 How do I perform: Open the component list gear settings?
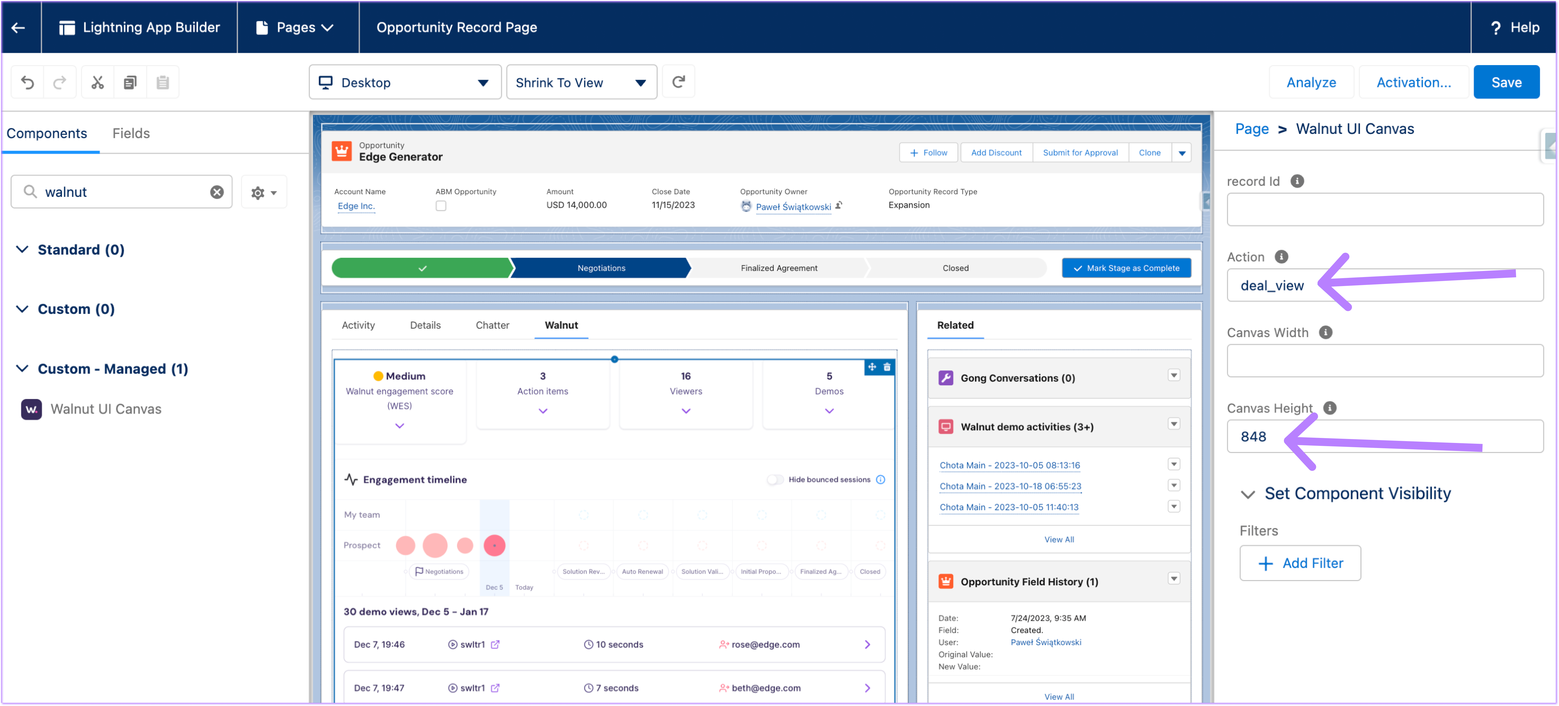(x=264, y=192)
